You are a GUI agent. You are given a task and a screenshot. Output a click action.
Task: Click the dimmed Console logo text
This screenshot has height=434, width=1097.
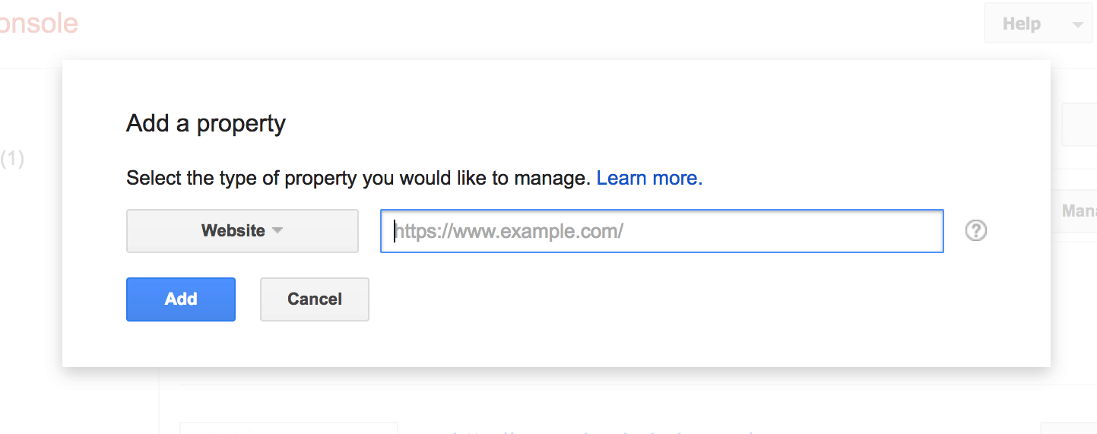pos(38,24)
